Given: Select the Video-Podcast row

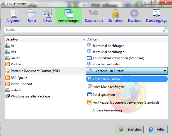Looking at the screenshot, I should (x=45, y=84).
